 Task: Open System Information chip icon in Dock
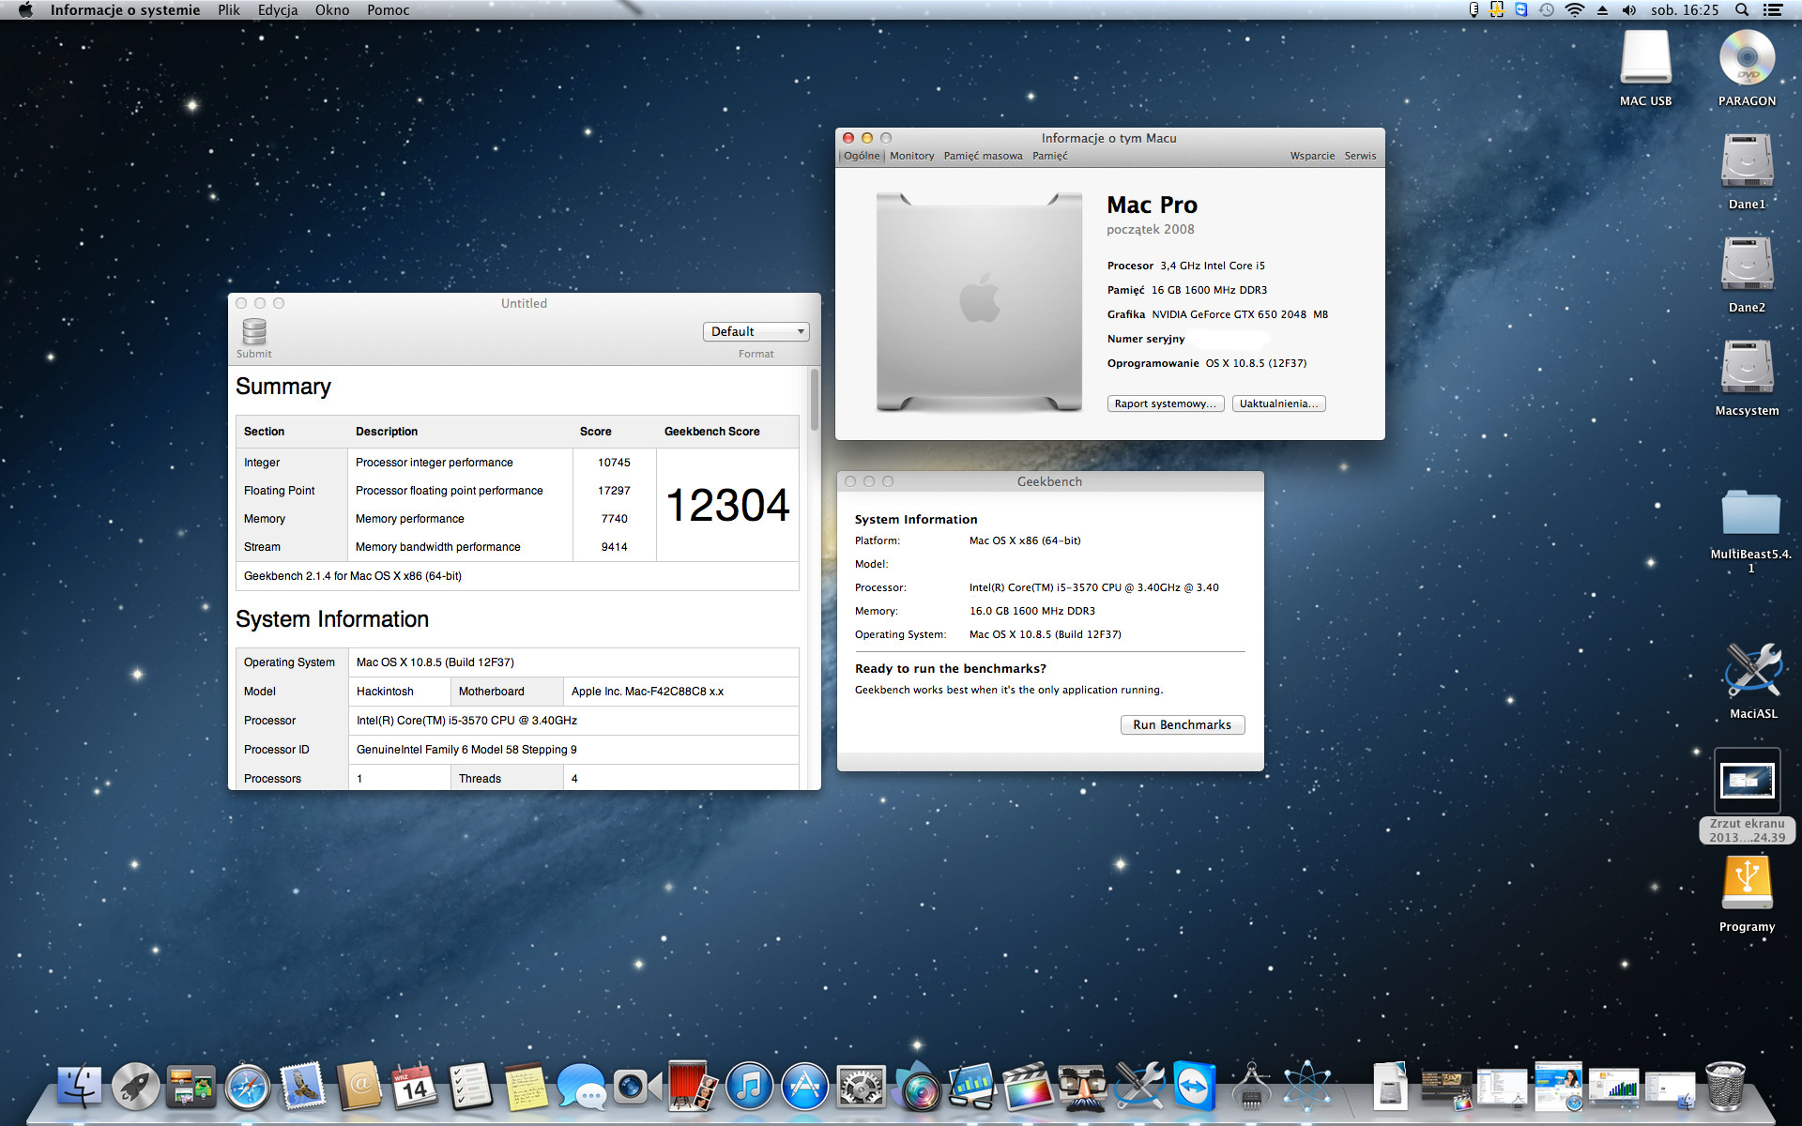1251,1087
